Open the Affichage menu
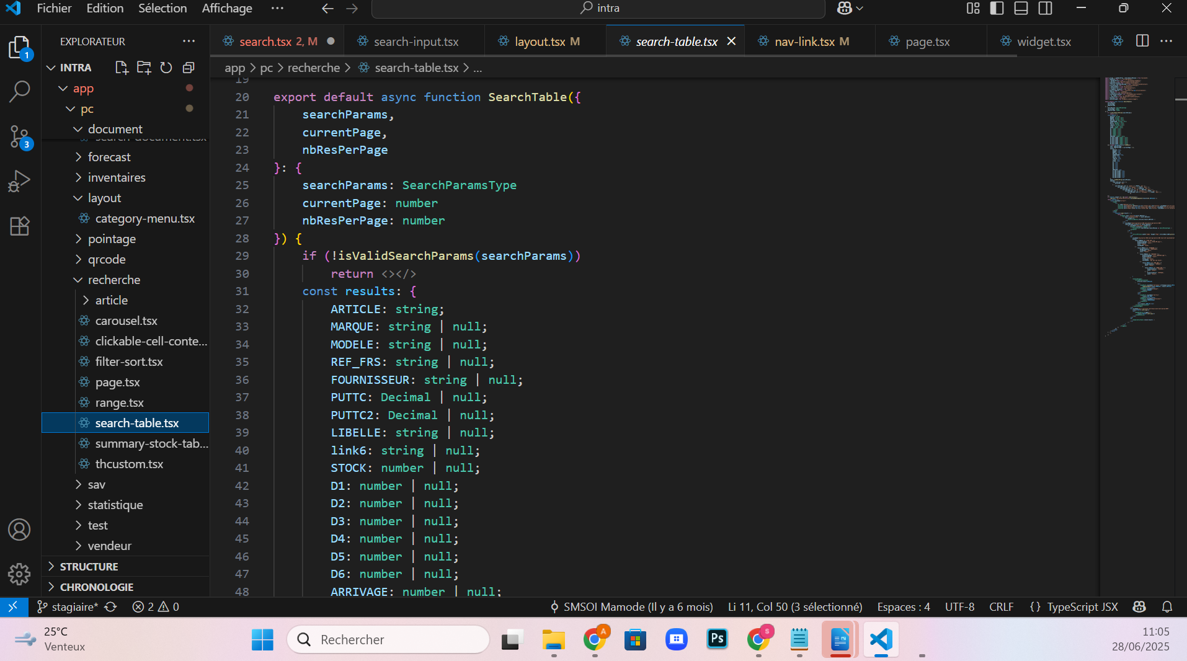Image resolution: width=1187 pixels, height=661 pixels. [226, 8]
